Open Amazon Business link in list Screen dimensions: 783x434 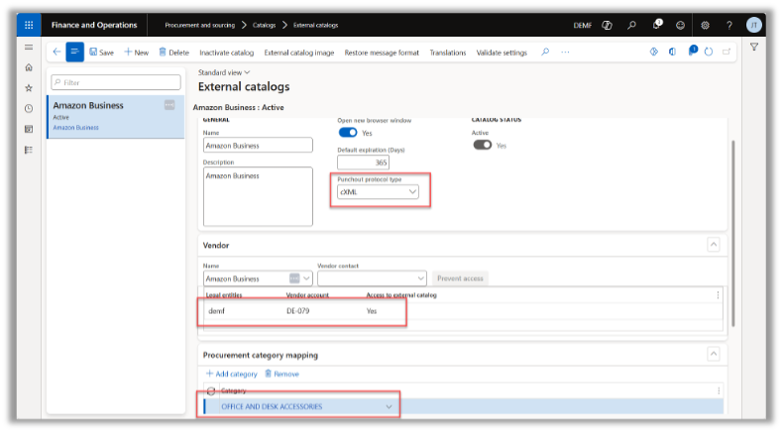tap(76, 128)
